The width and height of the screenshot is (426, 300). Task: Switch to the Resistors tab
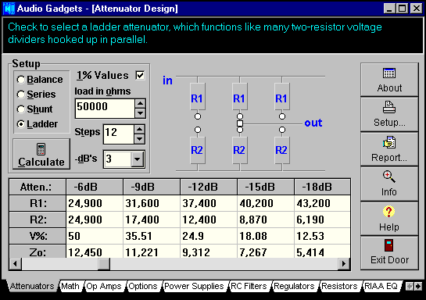pos(339,286)
